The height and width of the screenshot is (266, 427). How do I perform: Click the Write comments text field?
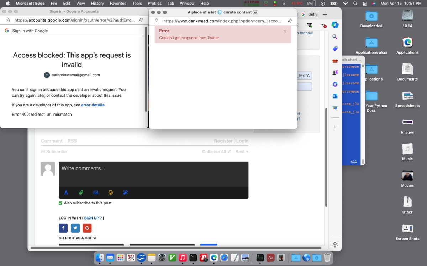pos(153,174)
